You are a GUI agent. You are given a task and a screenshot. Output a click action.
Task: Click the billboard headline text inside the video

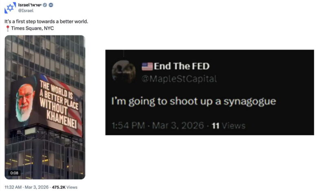pyautogui.click(x=59, y=104)
